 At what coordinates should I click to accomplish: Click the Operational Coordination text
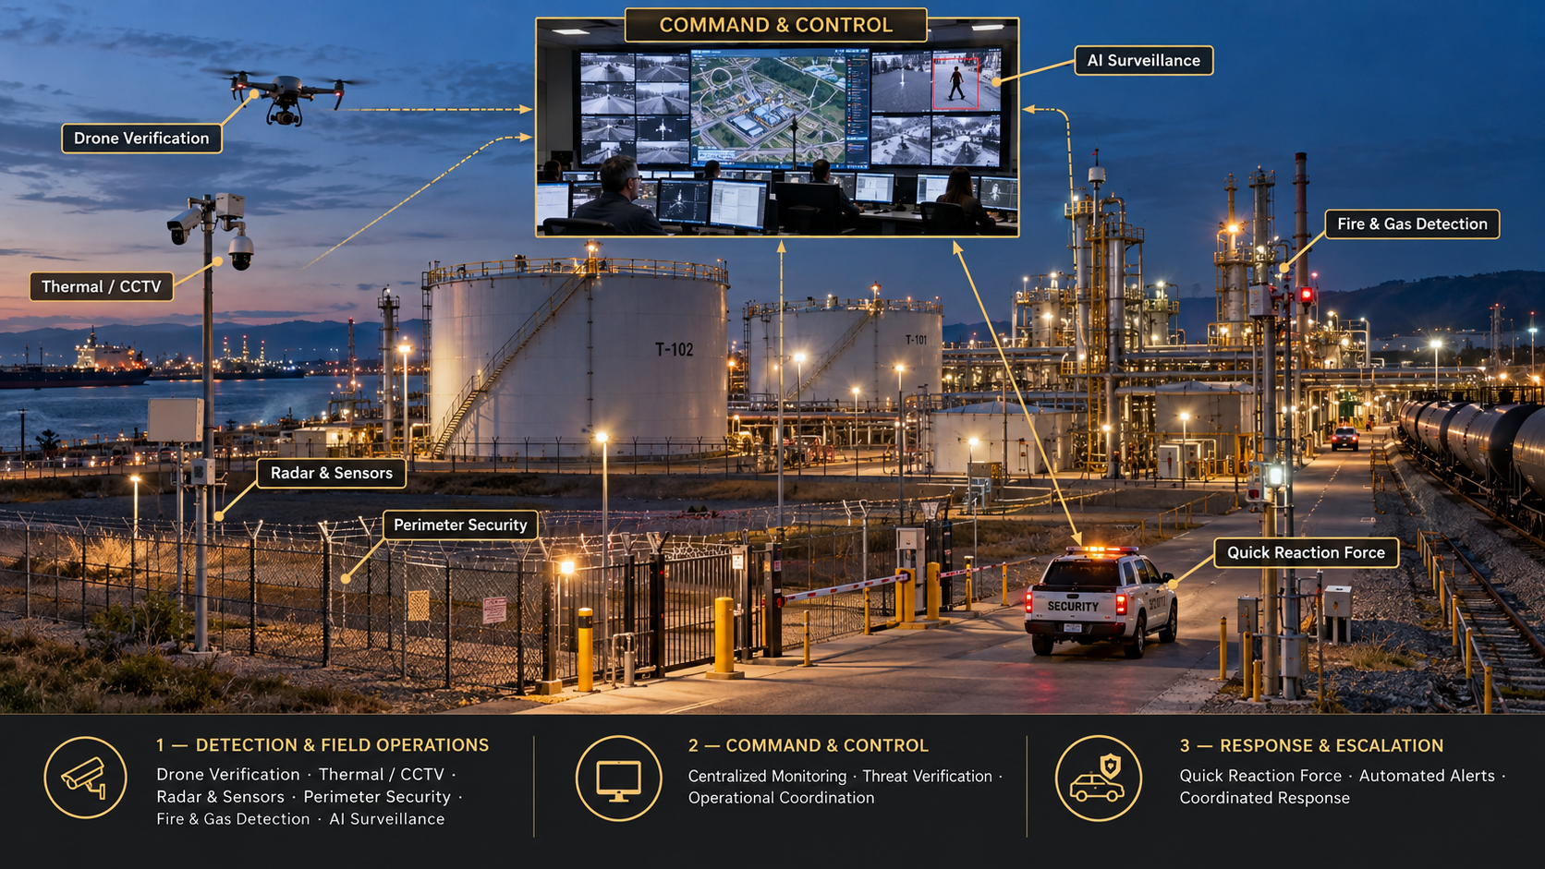point(781,798)
